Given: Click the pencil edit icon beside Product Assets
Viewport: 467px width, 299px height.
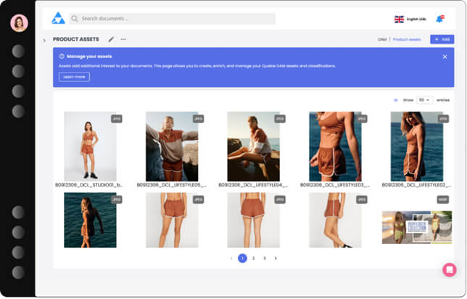Looking at the screenshot, I should pos(111,39).
